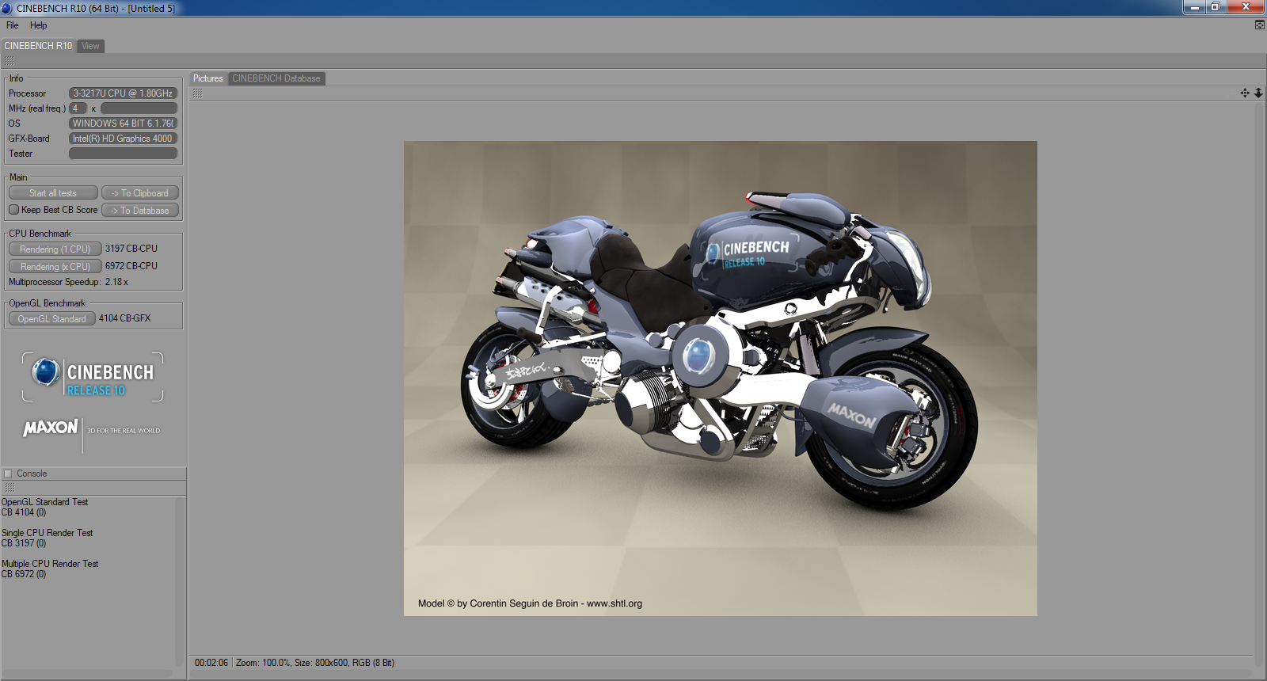1267x681 pixels.
Task: Open the File menu
Action: coord(13,25)
